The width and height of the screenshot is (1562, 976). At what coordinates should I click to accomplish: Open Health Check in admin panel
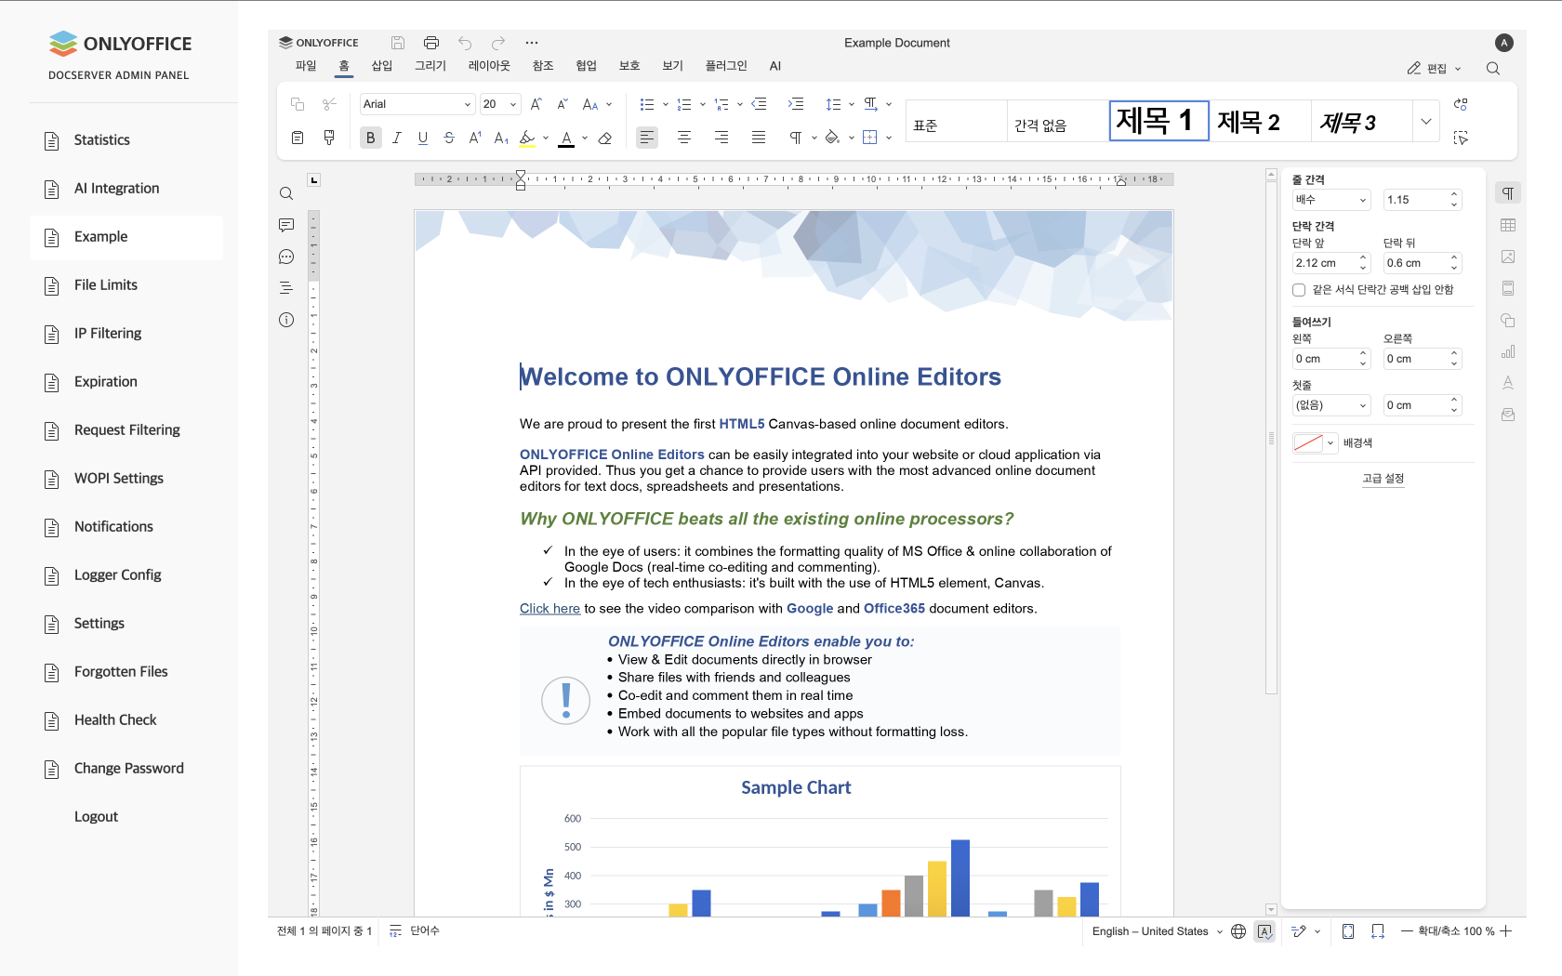[x=115, y=719]
